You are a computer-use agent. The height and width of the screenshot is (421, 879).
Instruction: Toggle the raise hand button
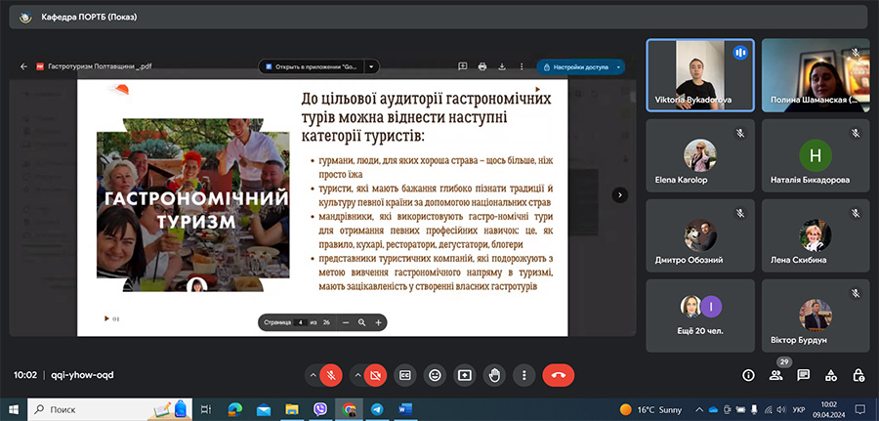point(495,374)
